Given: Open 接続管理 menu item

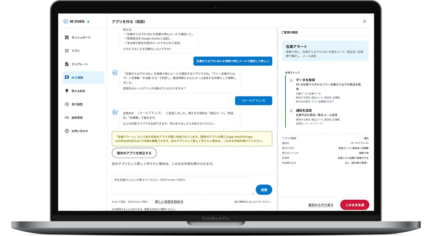Looking at the screenshot, I should click(83, 118).
